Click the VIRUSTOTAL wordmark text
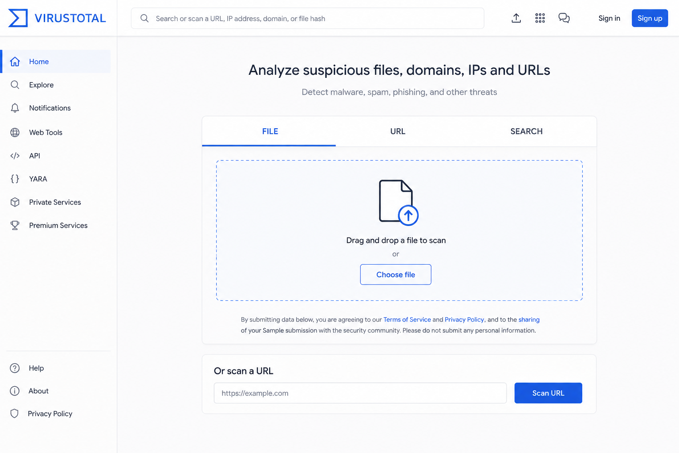Screen dimensions: 679x453 coord(70,18)
